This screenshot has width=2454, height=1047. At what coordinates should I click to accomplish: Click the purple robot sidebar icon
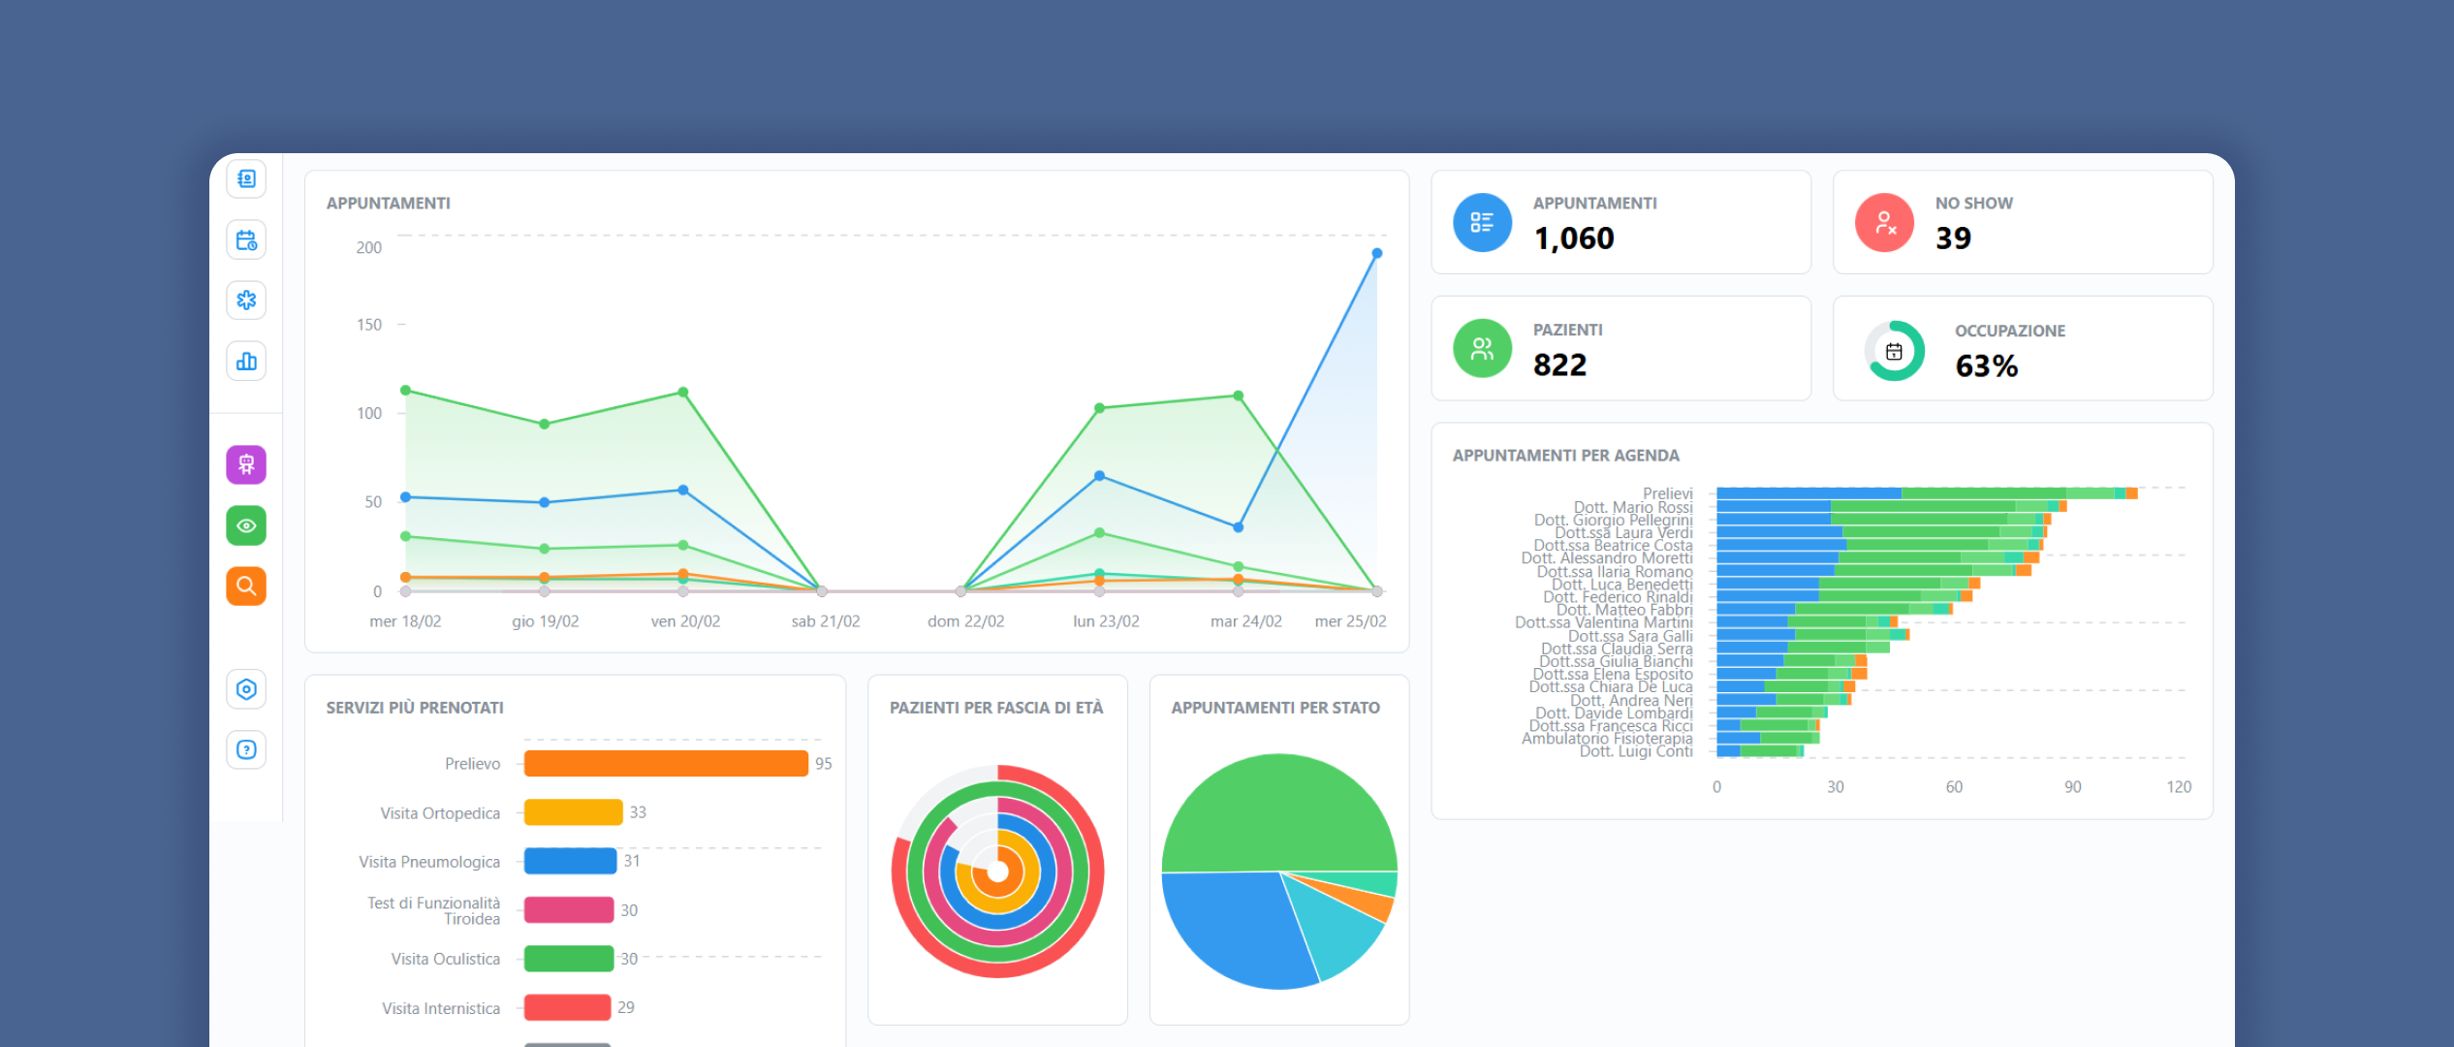[x=246, y=464]
